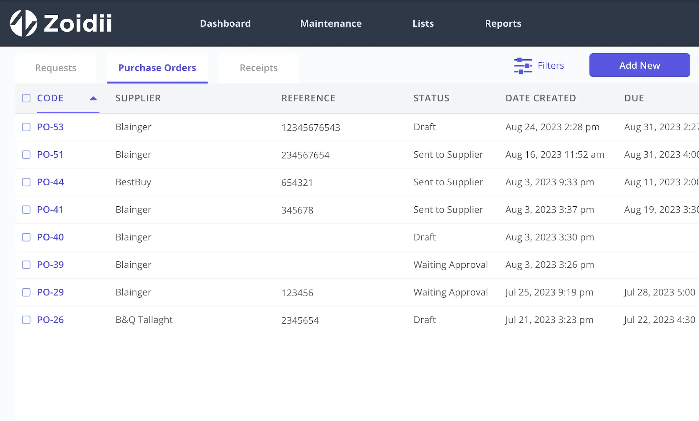Click Blainger supplier in PO-53 row
699x421 pixels.
[133, 127]
